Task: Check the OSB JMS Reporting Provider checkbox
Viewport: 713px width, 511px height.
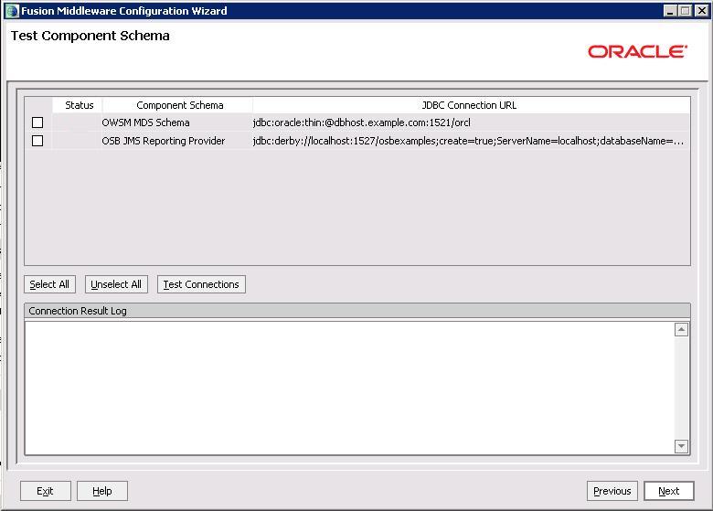Action: coord(37,141)
